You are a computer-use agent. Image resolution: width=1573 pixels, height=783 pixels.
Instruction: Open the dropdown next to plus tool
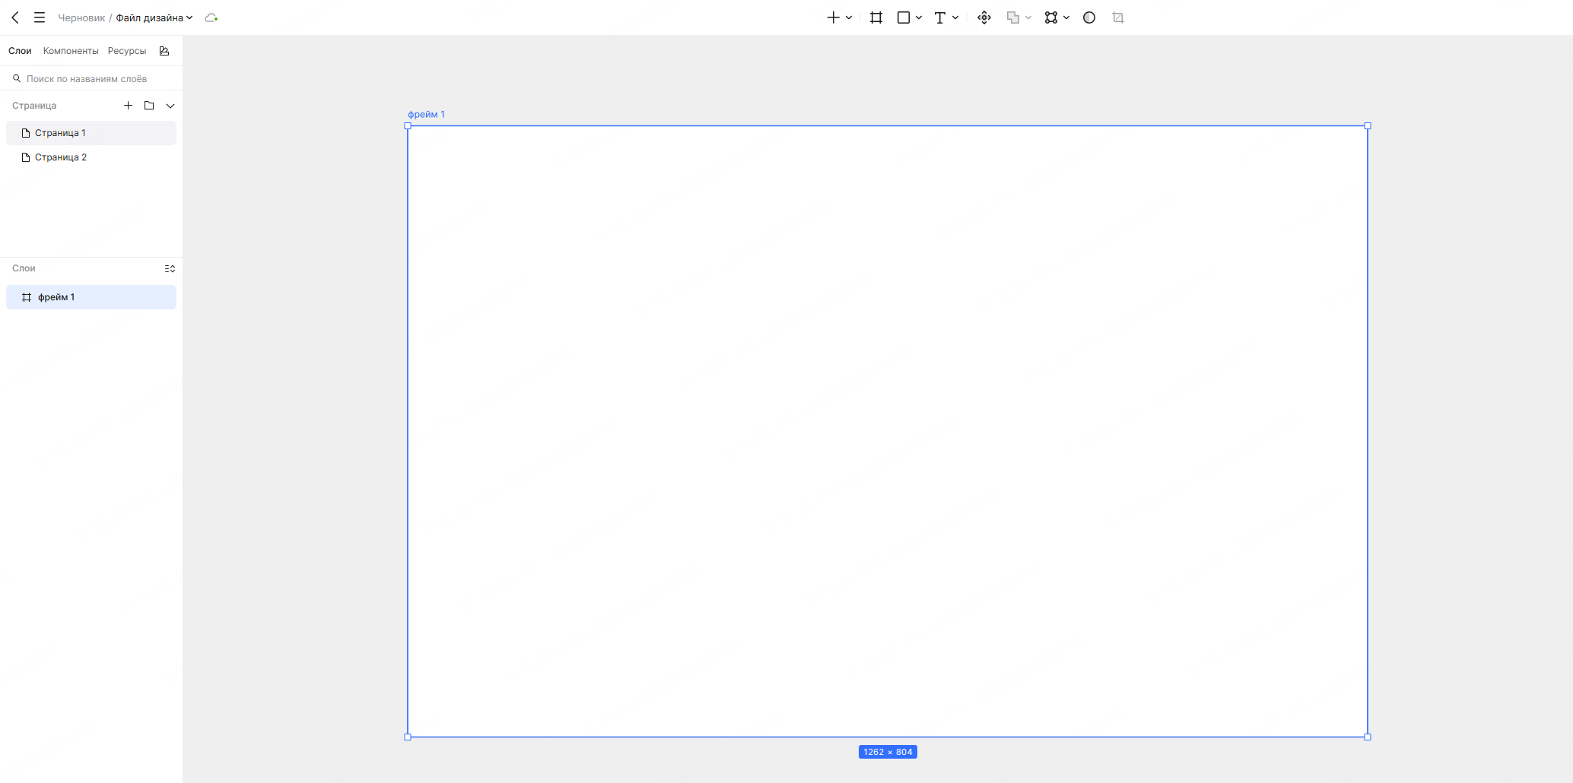[x=849, y=17]
